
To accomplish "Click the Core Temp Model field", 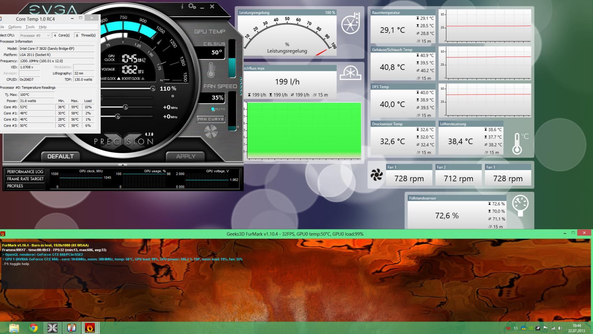I will (x=56, y=48).
